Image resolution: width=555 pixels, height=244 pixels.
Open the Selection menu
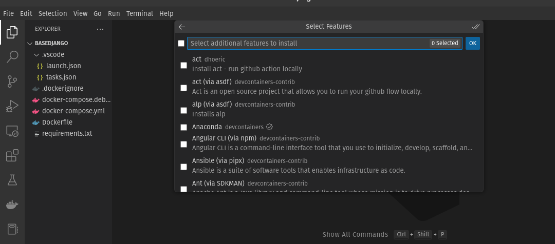53,13
